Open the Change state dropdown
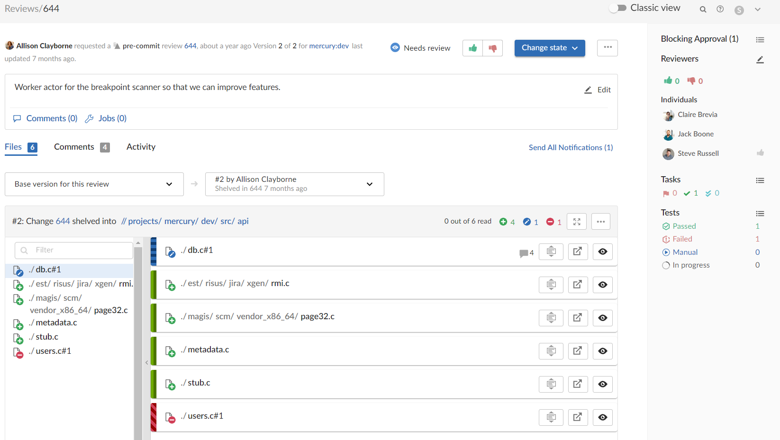 (x=549, y=48)
